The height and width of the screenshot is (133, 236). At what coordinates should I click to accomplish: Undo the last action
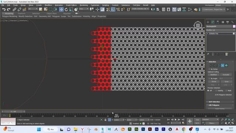point(4,10)
